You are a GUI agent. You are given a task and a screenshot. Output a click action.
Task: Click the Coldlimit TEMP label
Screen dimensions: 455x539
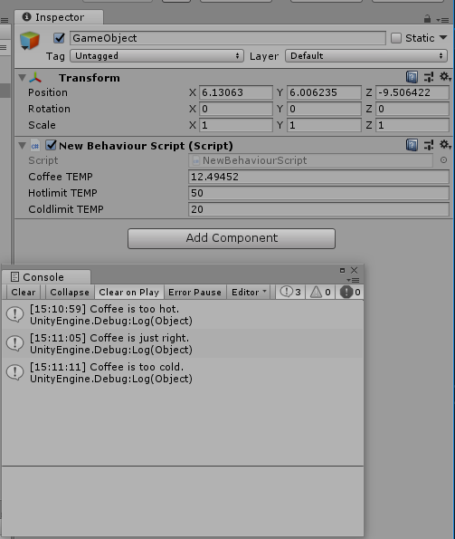[x=65, y=209]
